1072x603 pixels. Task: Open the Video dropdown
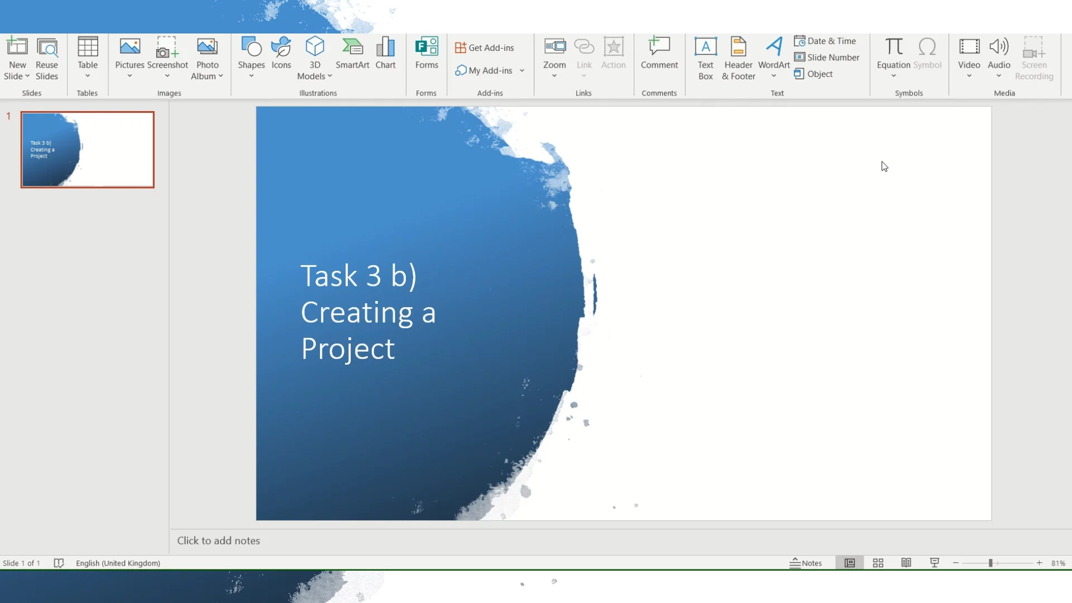pos(969,76)
